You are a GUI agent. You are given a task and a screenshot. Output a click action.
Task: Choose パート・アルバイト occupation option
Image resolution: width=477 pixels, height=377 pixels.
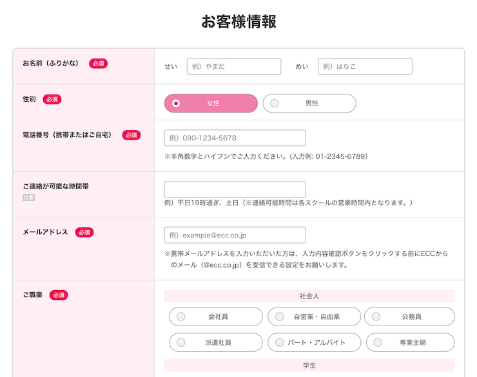[315, 342]
